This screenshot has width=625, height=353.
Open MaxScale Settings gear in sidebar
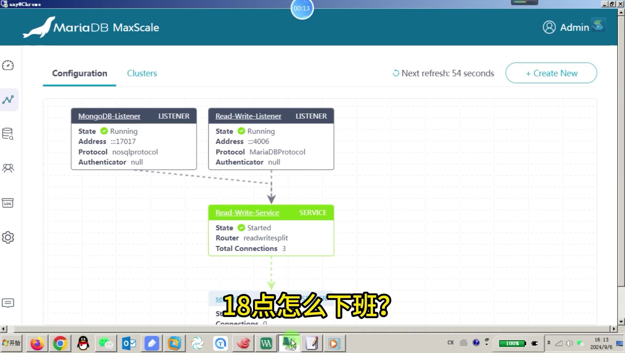click(x=8, y=238)
